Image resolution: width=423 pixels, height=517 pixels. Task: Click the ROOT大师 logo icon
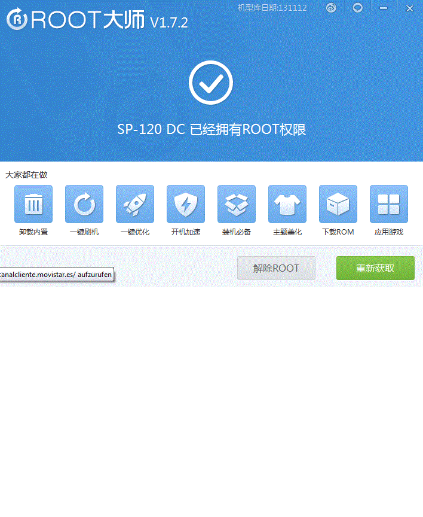coord(17,20)
